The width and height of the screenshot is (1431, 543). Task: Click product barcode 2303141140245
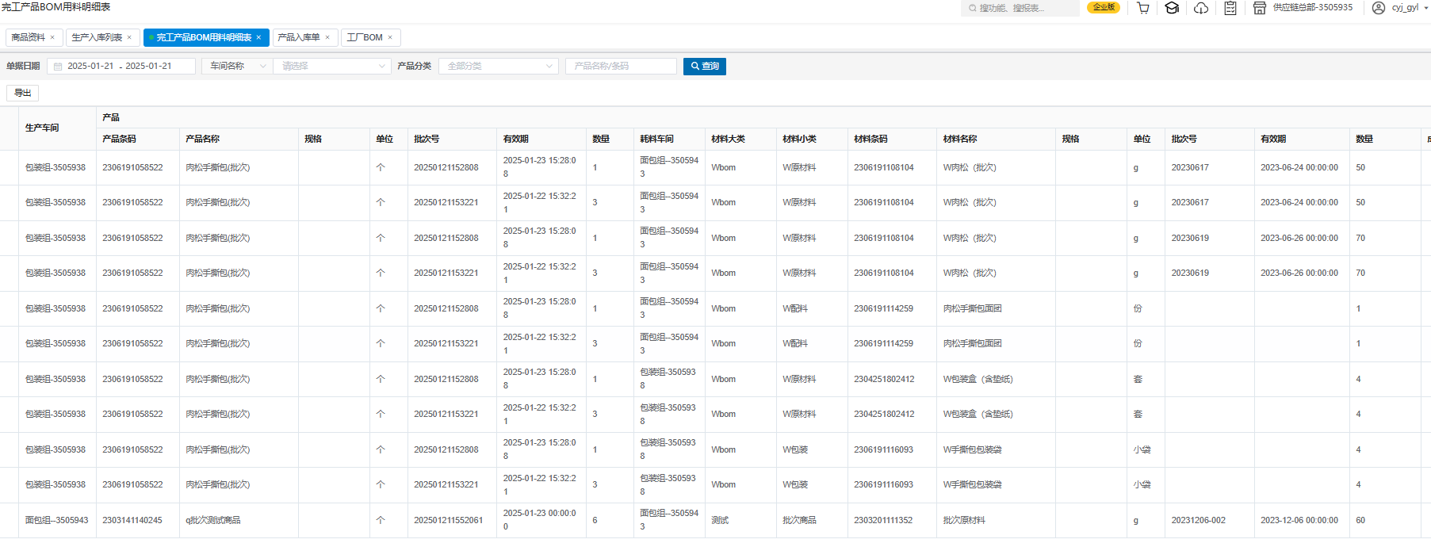pos(132,520)
